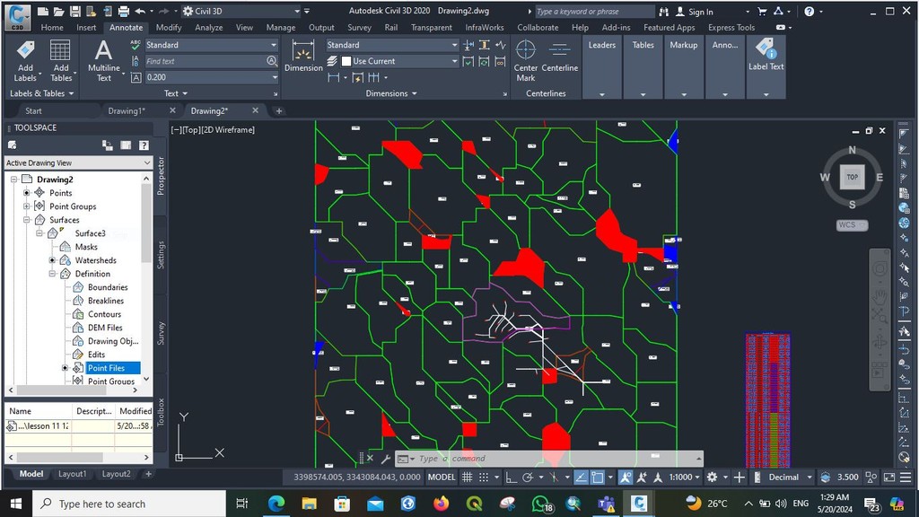
Task: Open WhatsApp from the taskbar
Action: [x=540, y=504]
